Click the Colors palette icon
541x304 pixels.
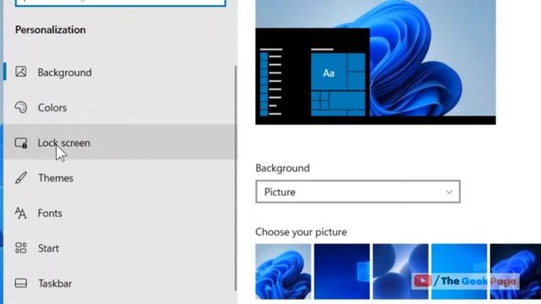pos(20,107)
